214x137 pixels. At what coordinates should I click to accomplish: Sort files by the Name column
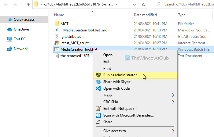point(59,15)
